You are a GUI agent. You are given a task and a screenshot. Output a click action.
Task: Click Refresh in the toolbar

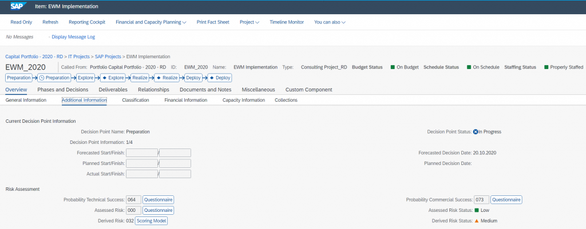(x=50, y=22)
